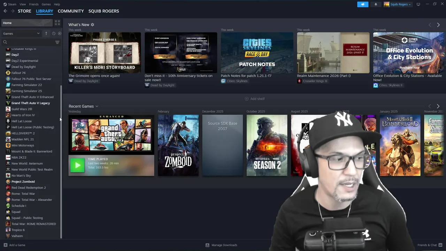
Task: Select New World: Aeternum in list
Action: (x=27, y=163)
